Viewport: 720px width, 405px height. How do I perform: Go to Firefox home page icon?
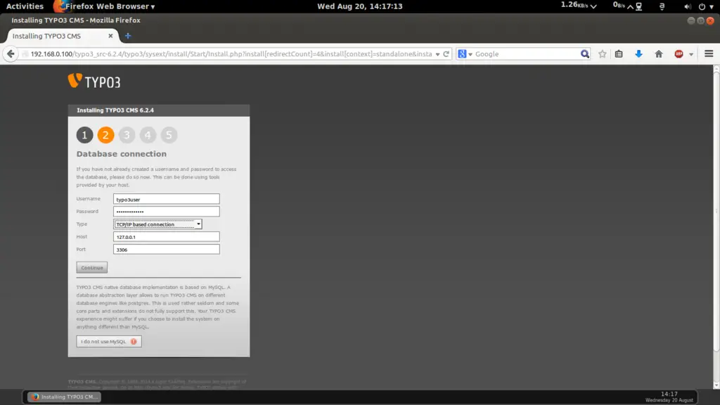pyautogui.click(x=658, y=53)
